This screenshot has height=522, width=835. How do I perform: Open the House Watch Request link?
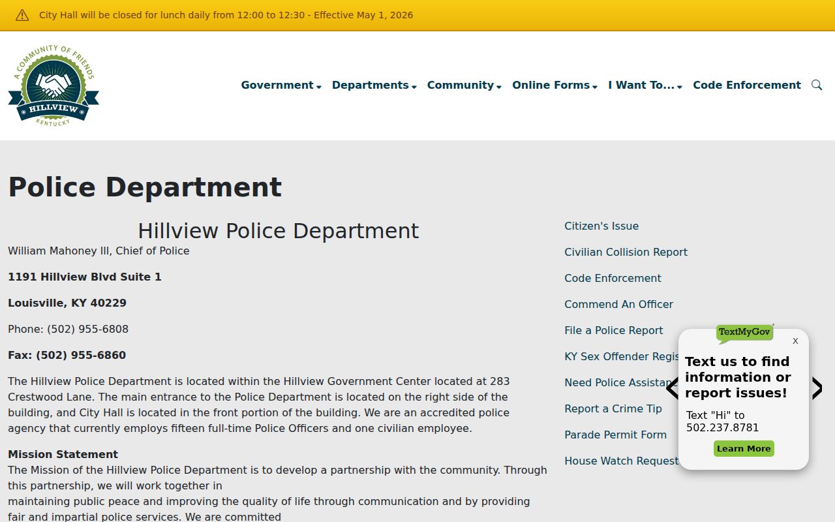coord(621,461)
